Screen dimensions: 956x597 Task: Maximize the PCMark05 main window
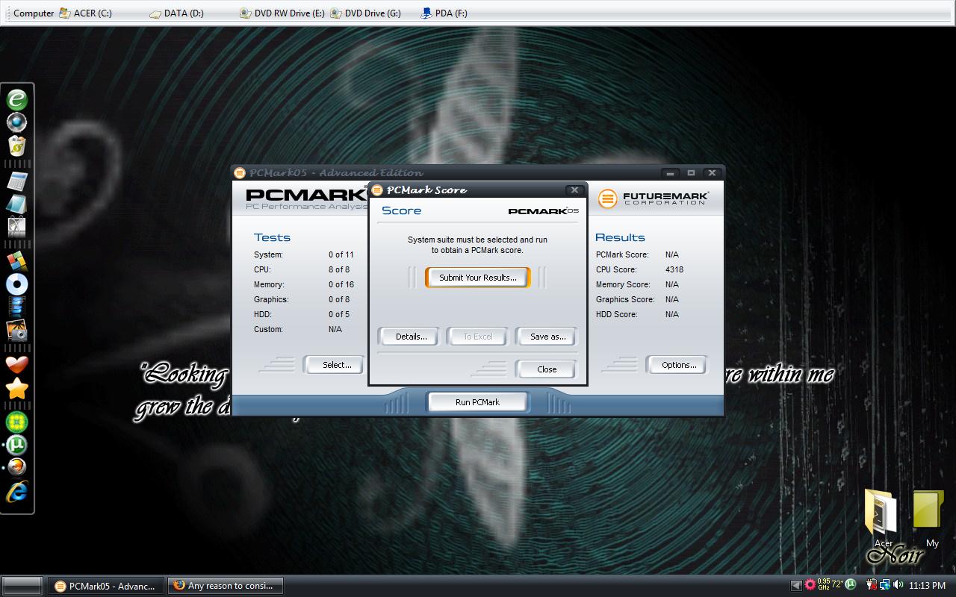(x=692, y=173)
